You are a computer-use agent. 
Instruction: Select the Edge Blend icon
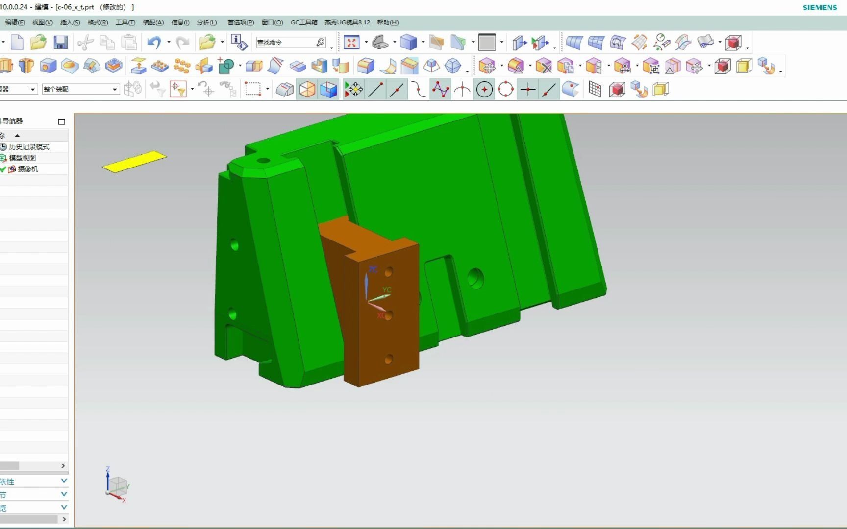point(365,66)
